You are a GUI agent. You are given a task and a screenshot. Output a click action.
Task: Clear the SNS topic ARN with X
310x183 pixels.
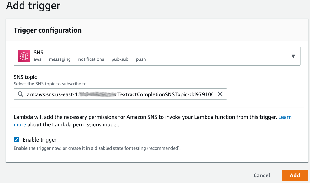point(220,94)
